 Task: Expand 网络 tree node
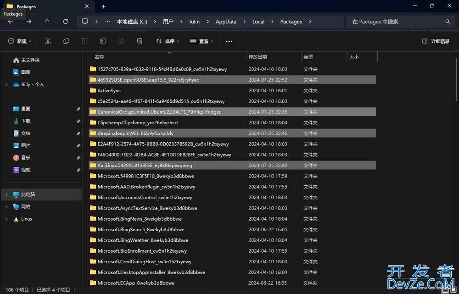pos(6,207)
